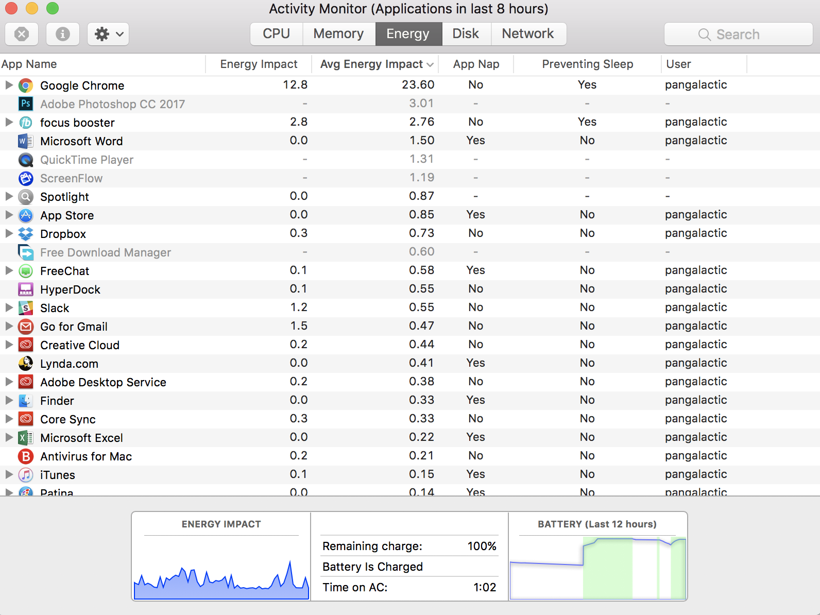
Task: Sort by App Name column
Action: pyautogui.click(x=102, y=64)
